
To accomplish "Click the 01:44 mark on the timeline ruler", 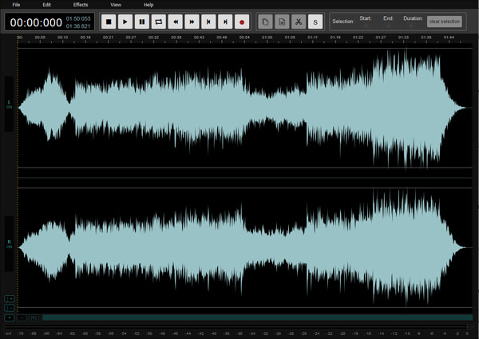I will click(x=449, y=37).
